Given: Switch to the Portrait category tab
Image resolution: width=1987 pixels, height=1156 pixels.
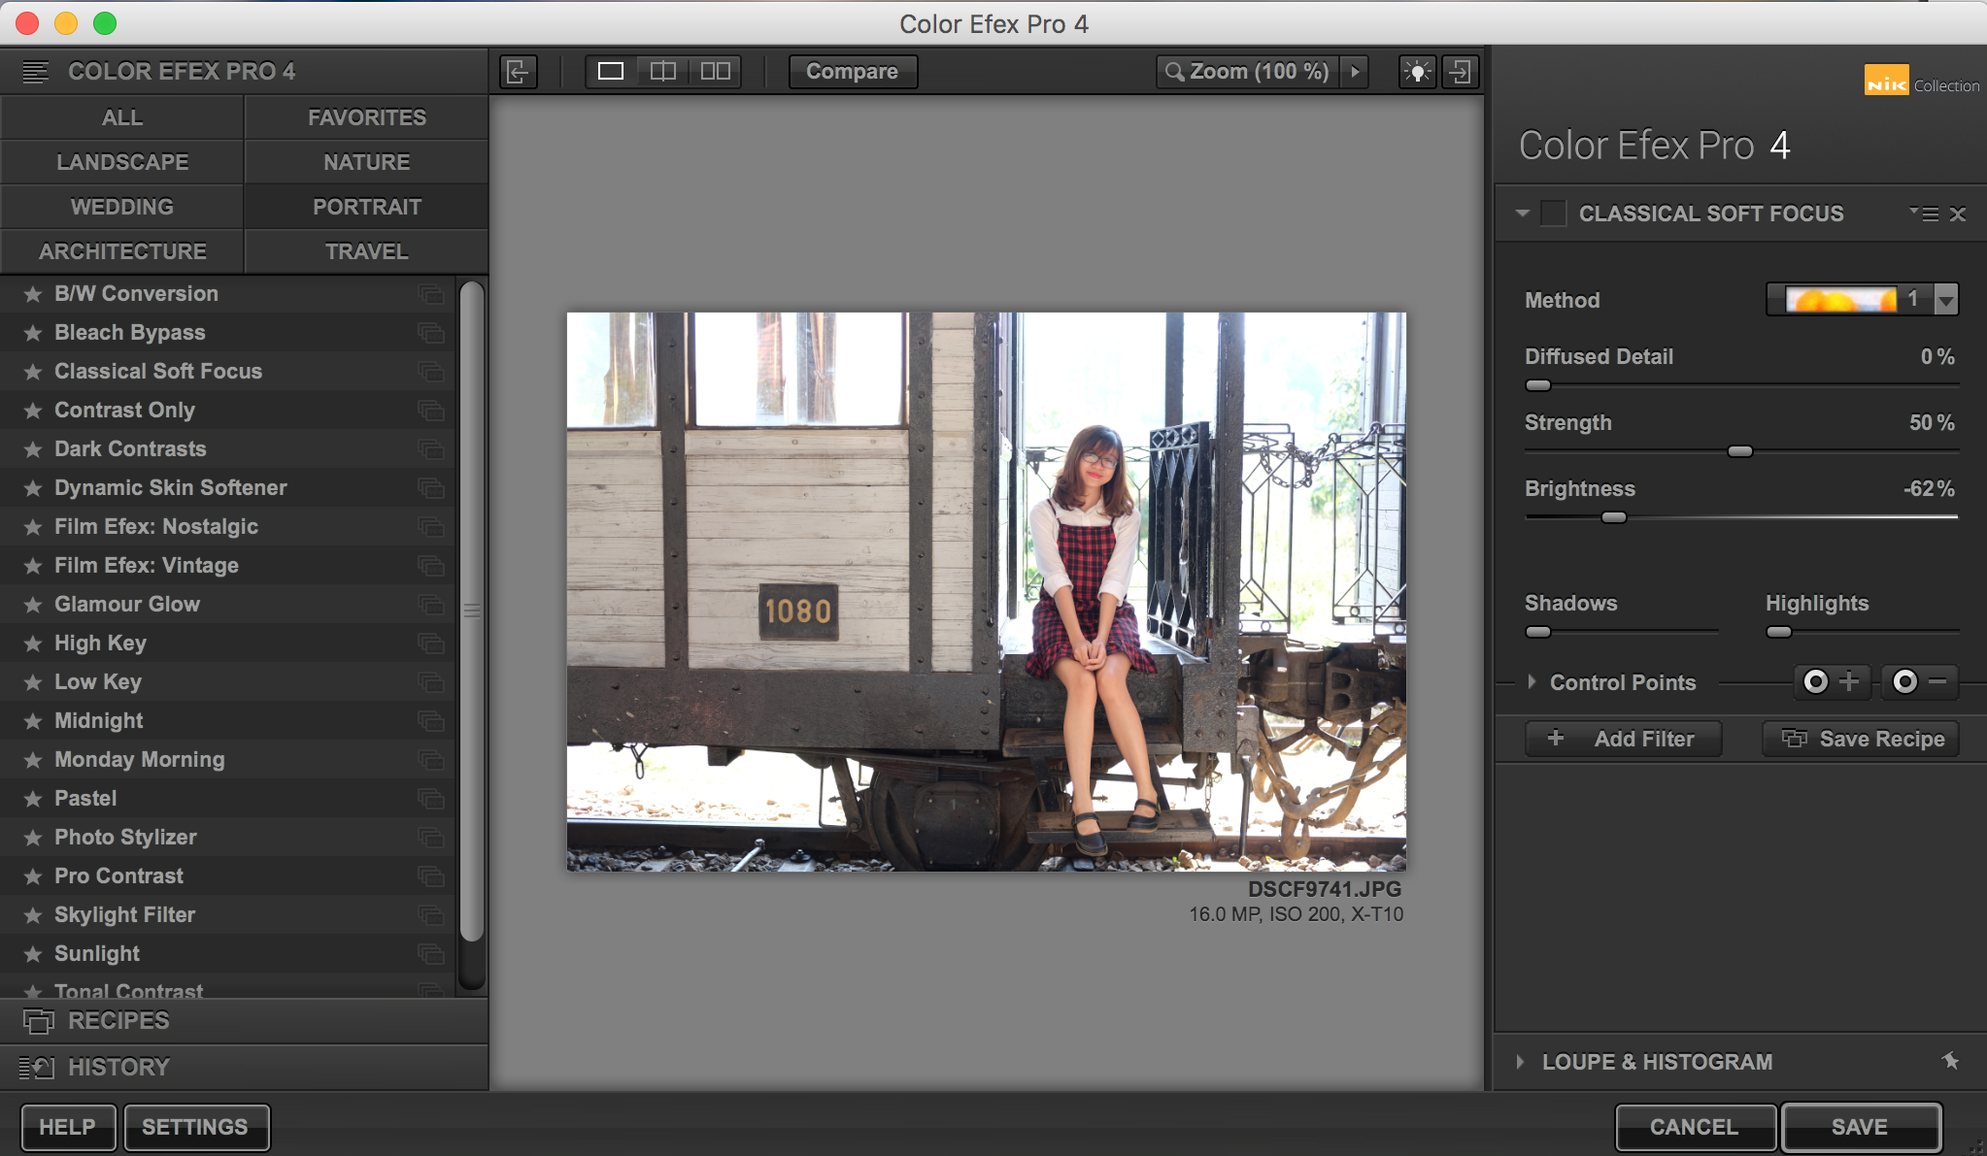Looking at the screenshot, I should coord(366,207).
